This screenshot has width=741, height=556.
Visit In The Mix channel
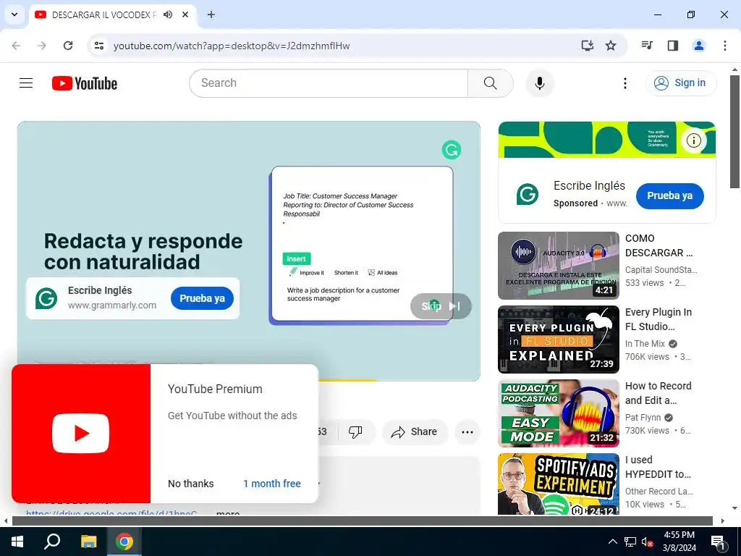click(x=645, y=344)
